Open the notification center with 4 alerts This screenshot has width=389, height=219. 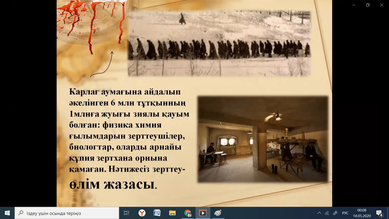point(379,213)
